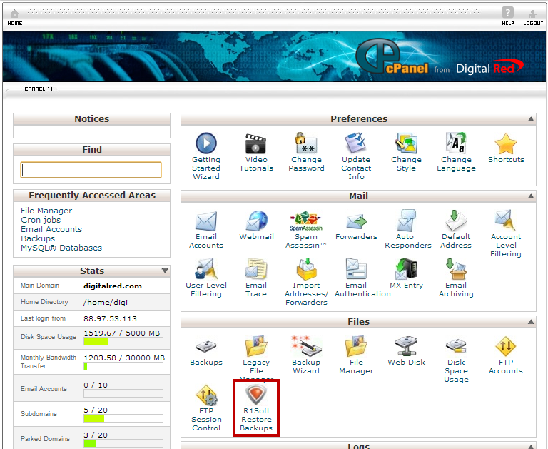Open Import Addresses/Forwarders icon

[306, 269]
